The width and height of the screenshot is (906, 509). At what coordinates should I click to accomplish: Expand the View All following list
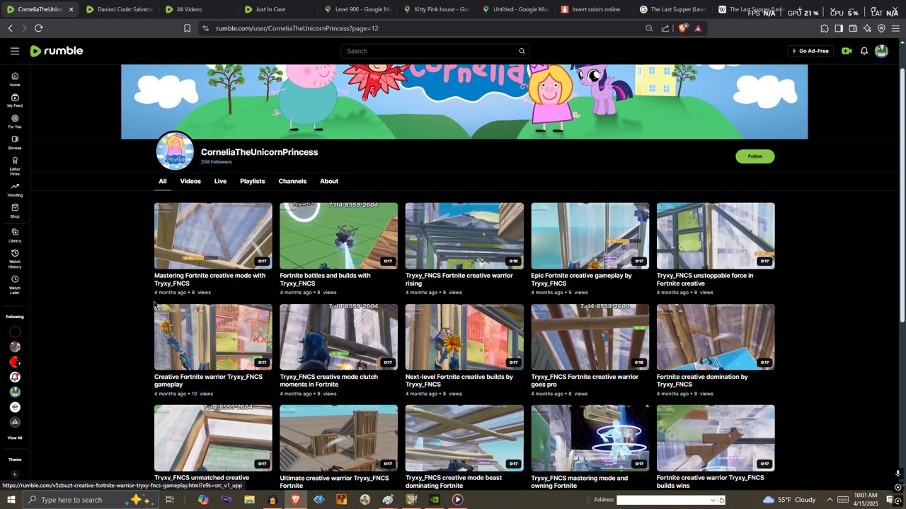pyautogui.click(x=15, y=438)
